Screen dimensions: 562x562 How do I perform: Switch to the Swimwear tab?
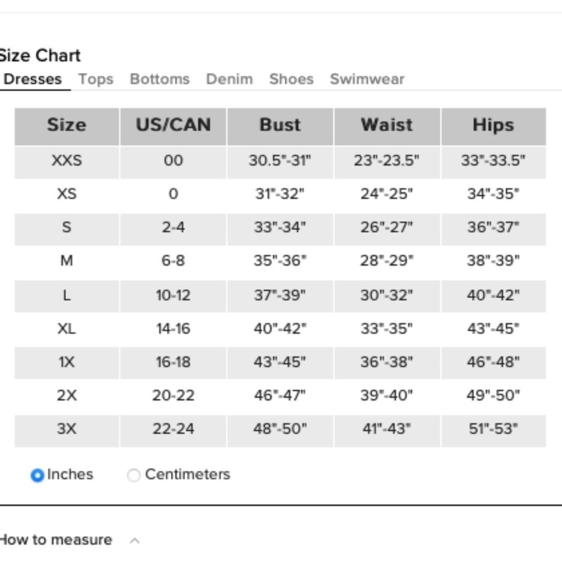367,79
